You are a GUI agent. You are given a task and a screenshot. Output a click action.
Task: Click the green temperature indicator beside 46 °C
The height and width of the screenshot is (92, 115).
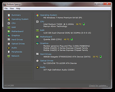click(72, 39)
